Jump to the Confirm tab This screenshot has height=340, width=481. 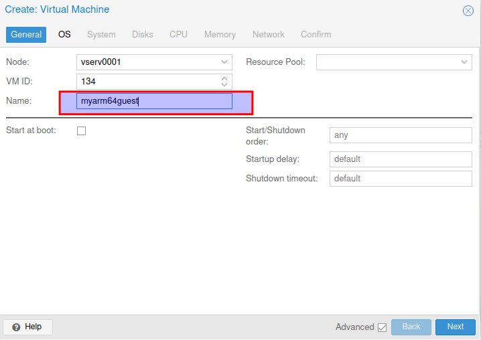316,34
